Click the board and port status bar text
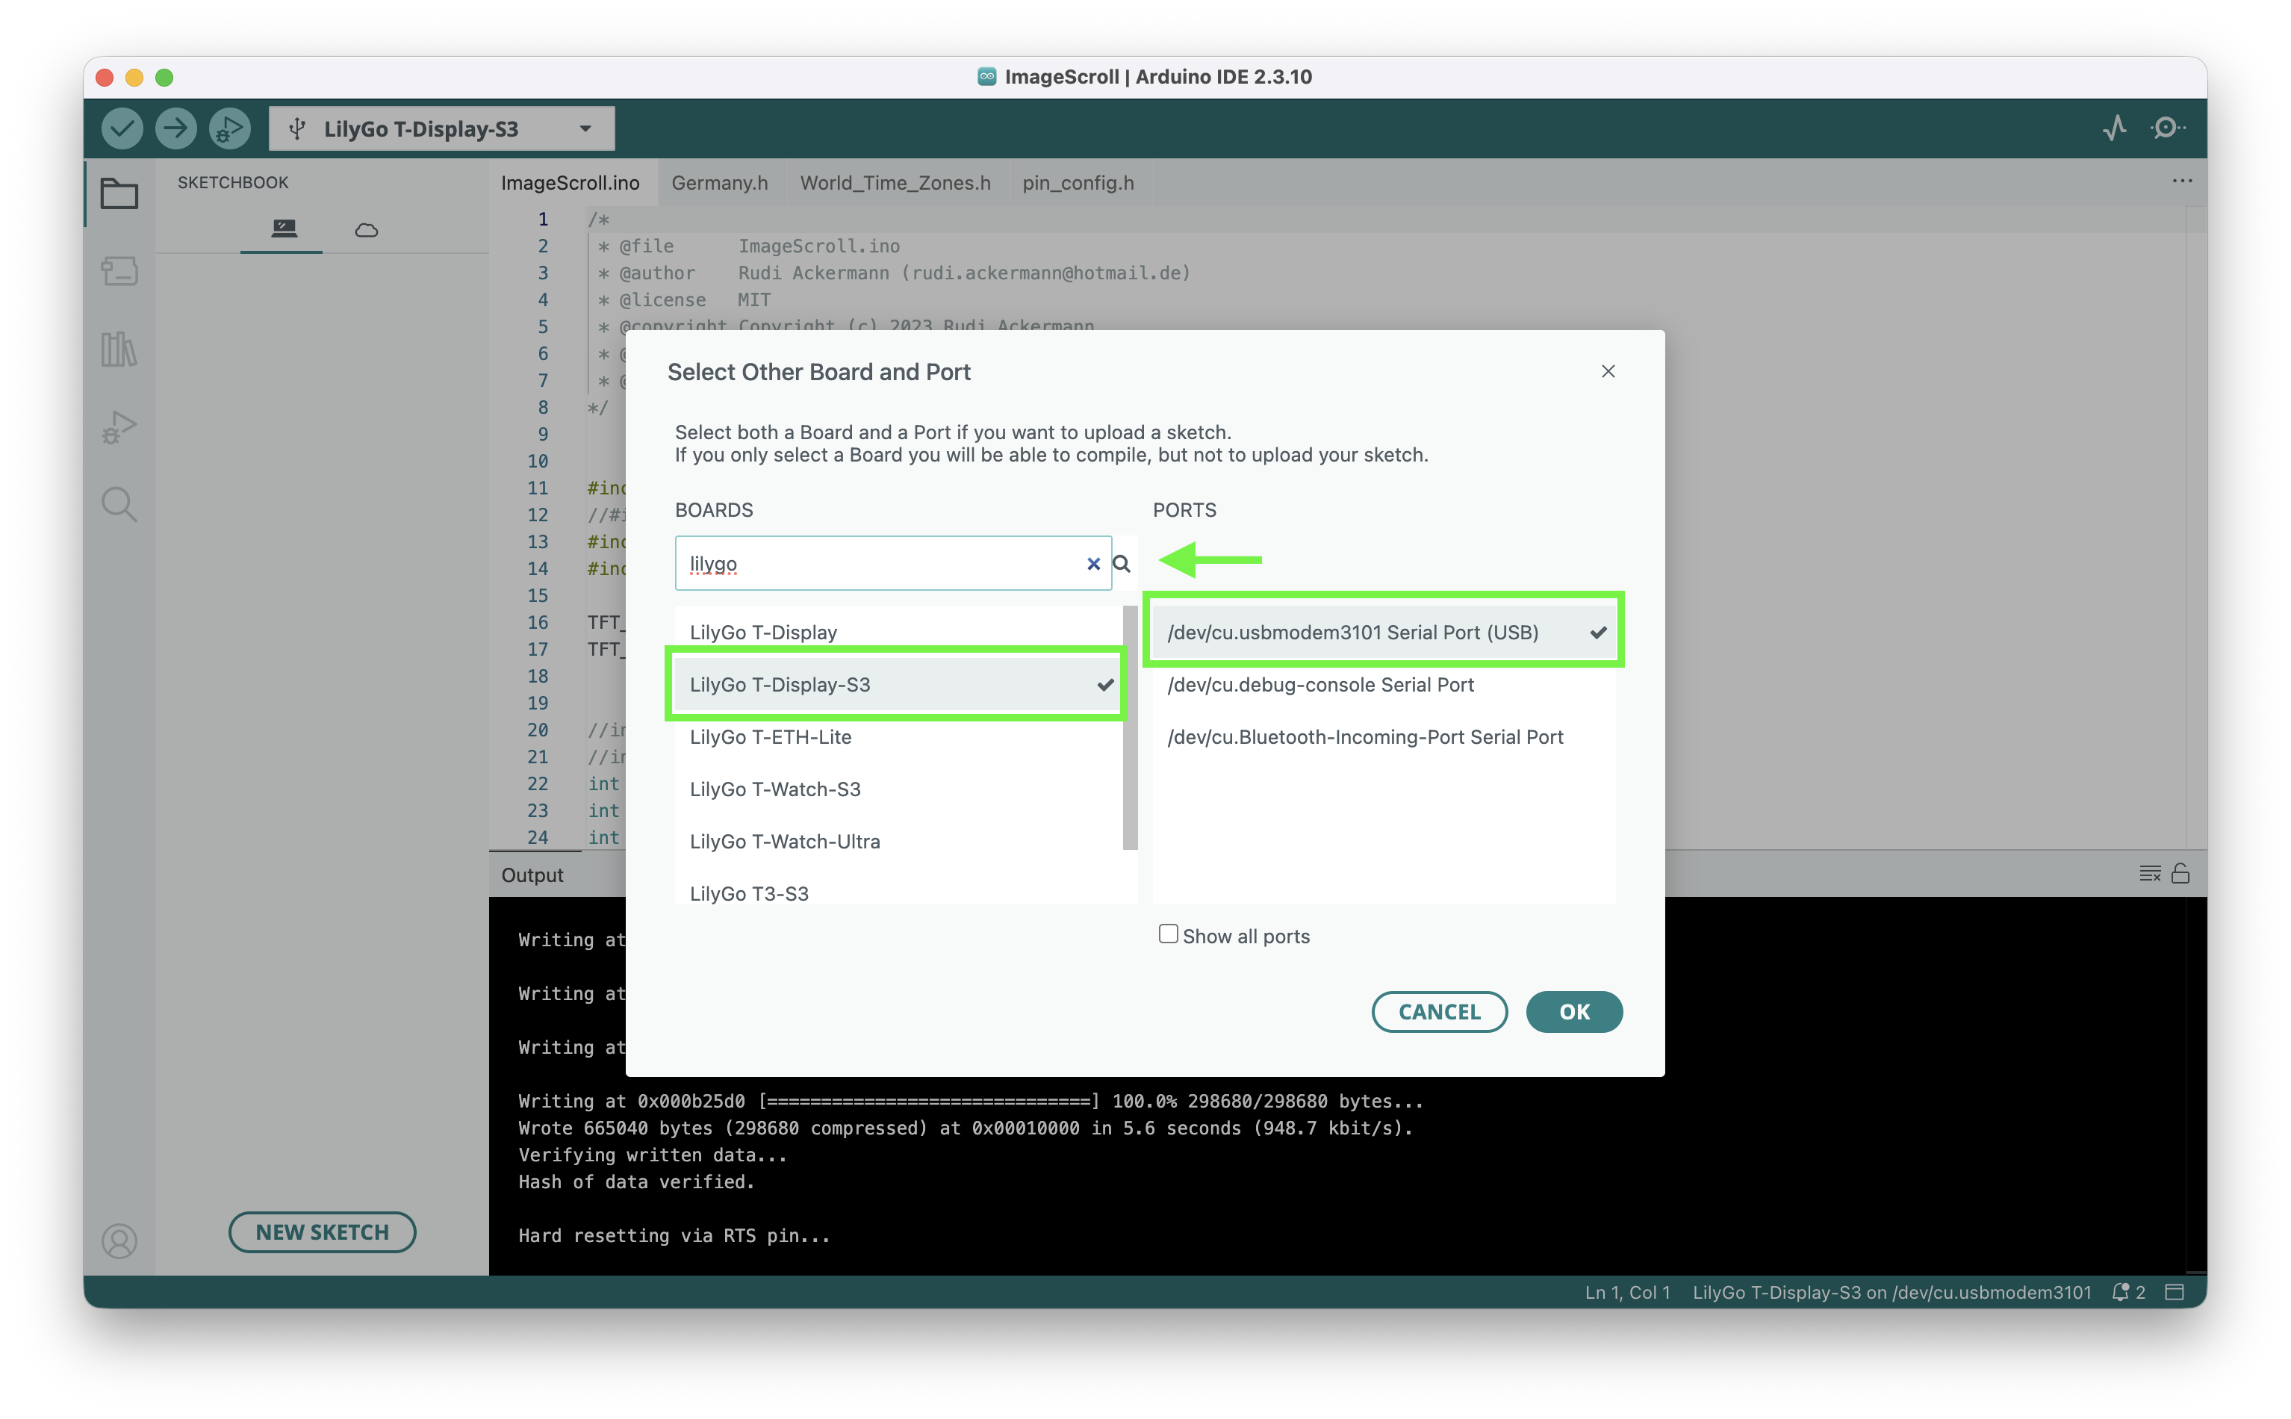 tap(1891, 1292)
